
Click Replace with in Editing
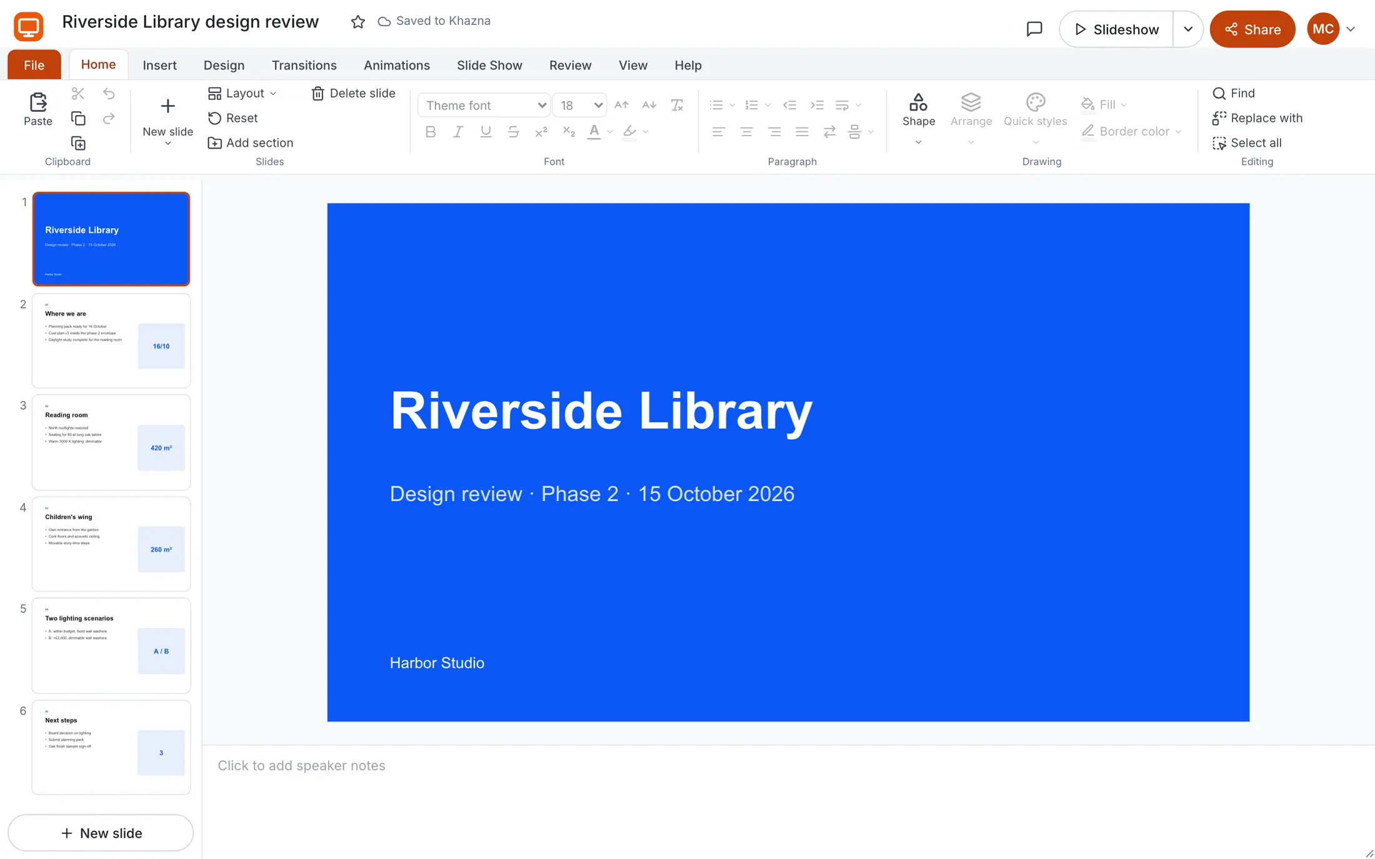tap(1257, 118)
